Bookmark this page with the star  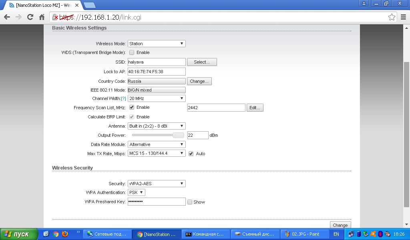[392, 17]
